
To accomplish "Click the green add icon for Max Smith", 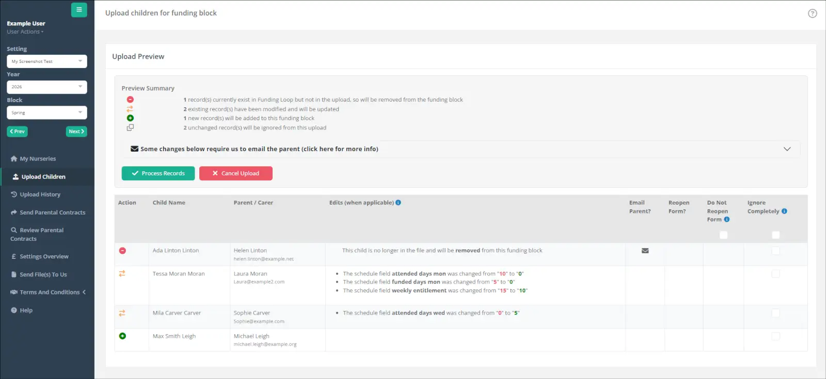I will coord(122,336).
